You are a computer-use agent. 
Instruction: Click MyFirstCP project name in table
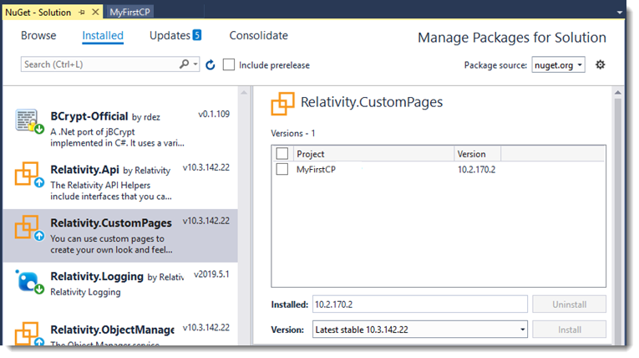click(x=316, y=170)
